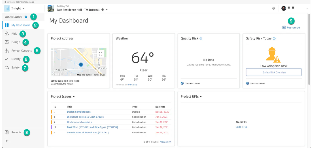Image resolution: width=312 pixels, height=148 pixels.
Task: Open the Dark Sky link
Action: pyautogui.click(x=132, y=85)
